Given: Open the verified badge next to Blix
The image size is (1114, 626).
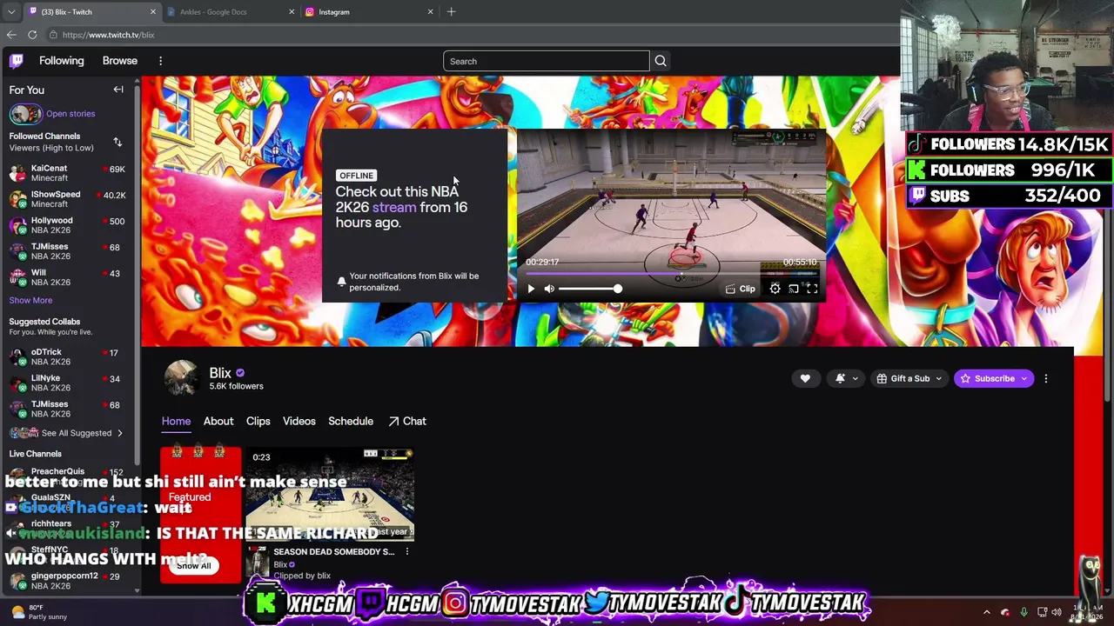Looking at the screenshot, I should 240,373.
